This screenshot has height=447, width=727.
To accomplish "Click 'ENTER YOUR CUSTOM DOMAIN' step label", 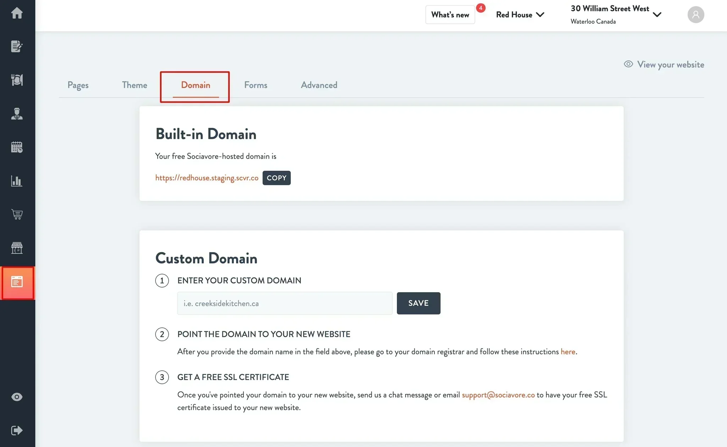I will pos(239,280).
